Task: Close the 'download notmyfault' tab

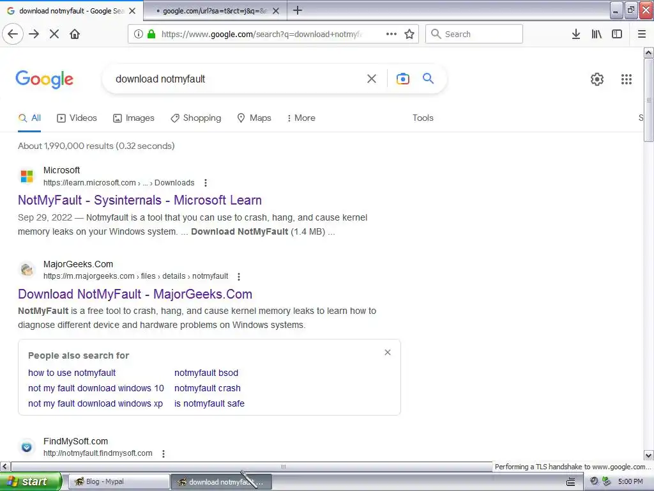Action: point(132,11)
